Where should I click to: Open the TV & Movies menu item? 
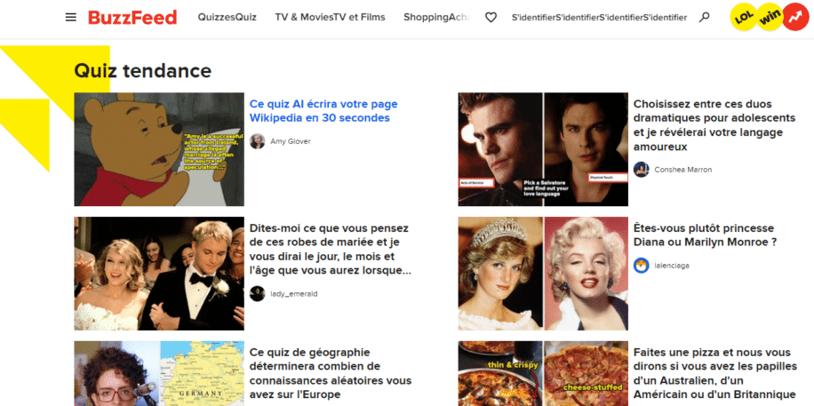point(331,17)
